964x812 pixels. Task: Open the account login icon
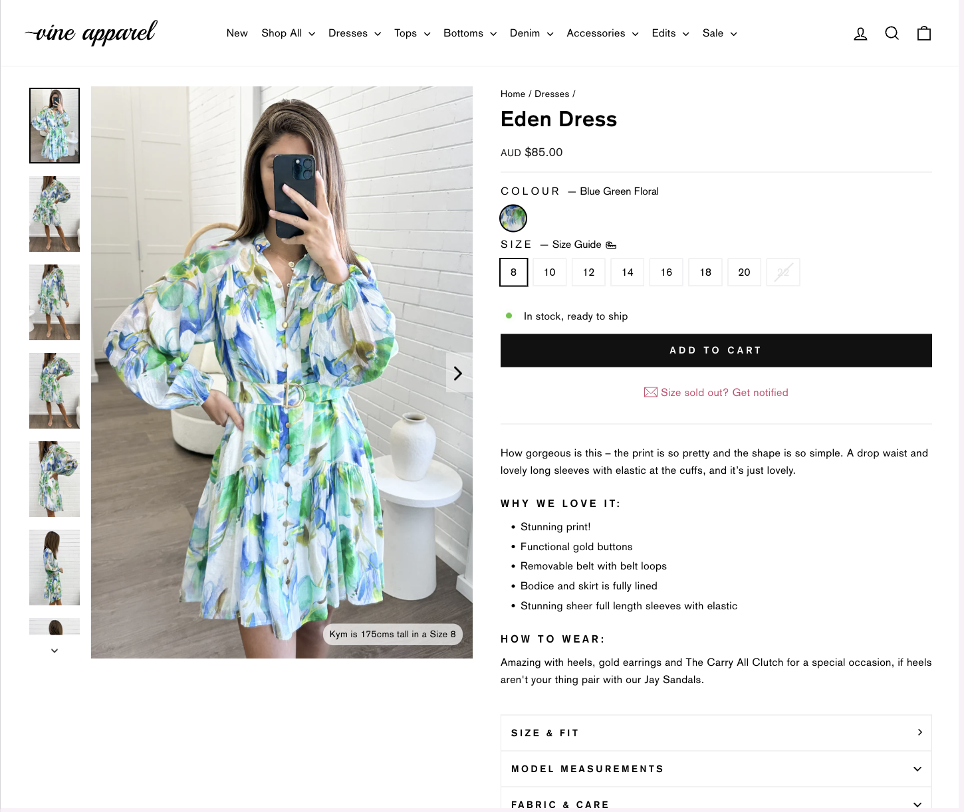coord(860,34)
